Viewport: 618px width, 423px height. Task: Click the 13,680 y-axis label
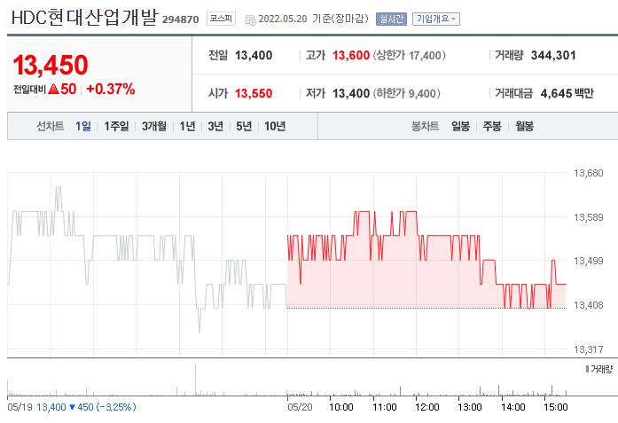click(x=588, y=173)
